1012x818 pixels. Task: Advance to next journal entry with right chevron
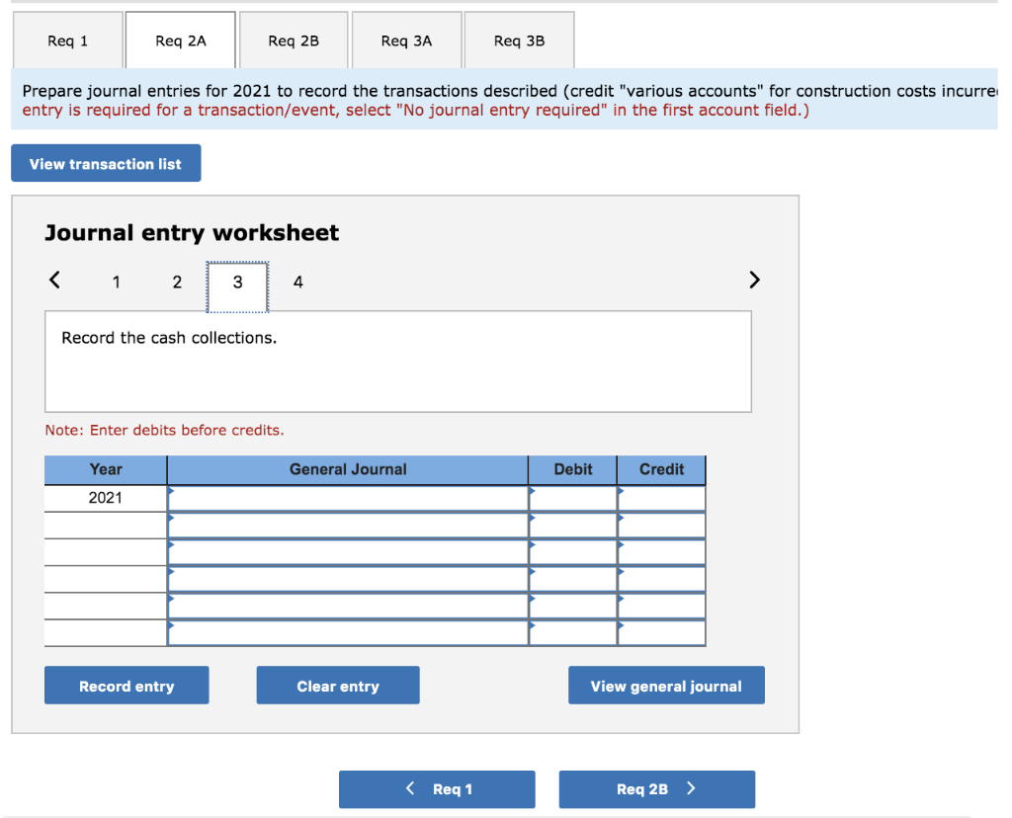click(x=754, y=280)
